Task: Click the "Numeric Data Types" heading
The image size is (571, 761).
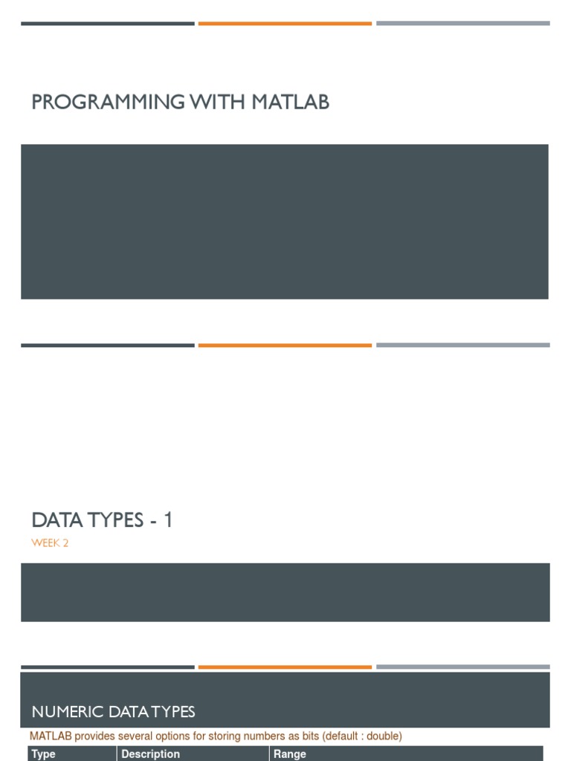Action: coord(113,712)
